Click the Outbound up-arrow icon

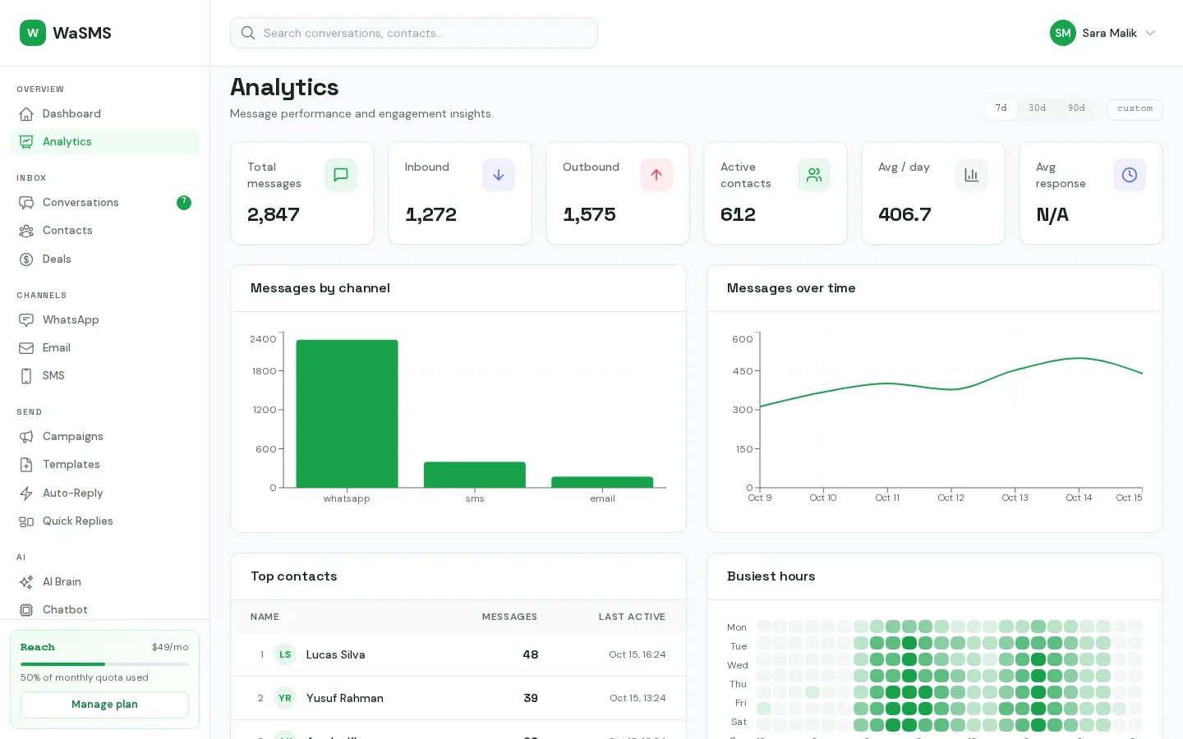(x=656, y=175)
